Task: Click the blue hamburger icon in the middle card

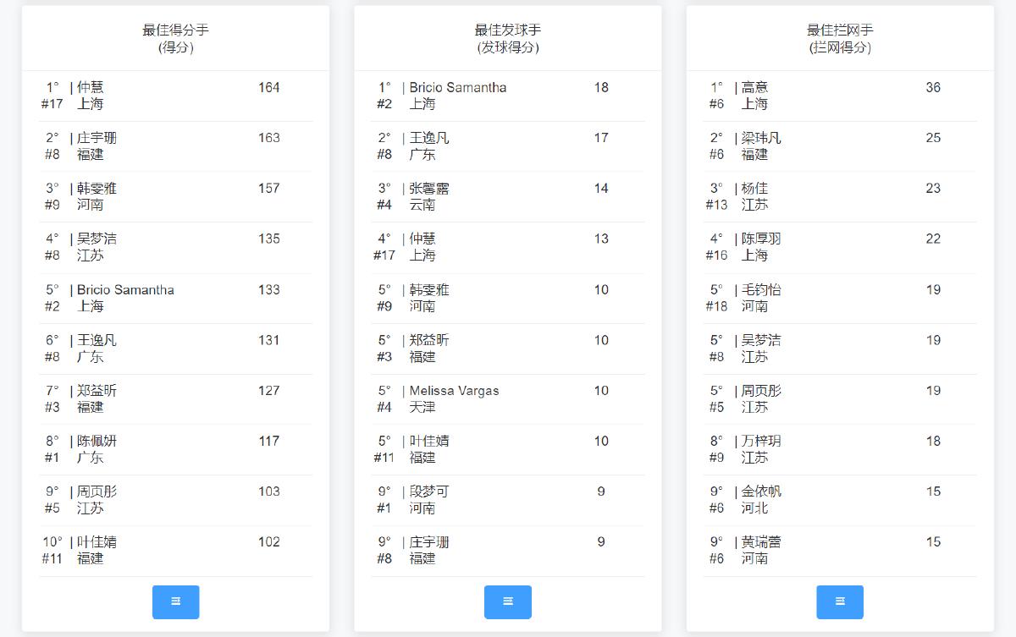Action: click(x=507, y=602)
